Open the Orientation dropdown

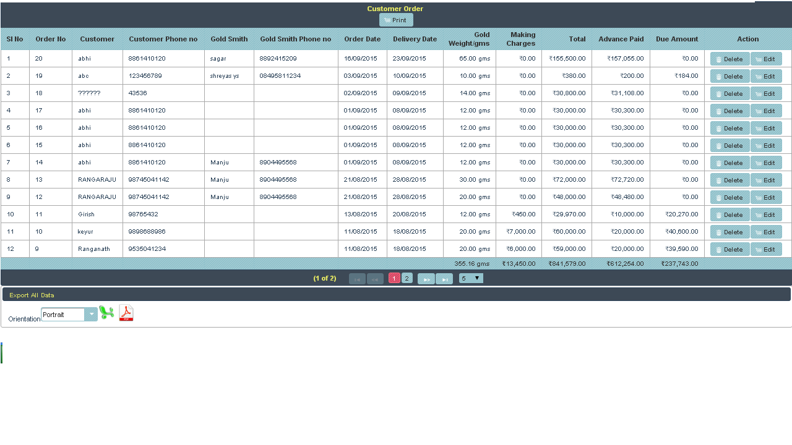[91, 315]
